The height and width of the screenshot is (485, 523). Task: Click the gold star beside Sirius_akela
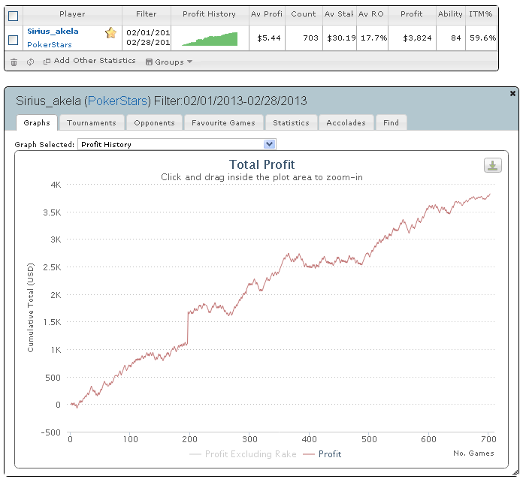click(110, 32)
